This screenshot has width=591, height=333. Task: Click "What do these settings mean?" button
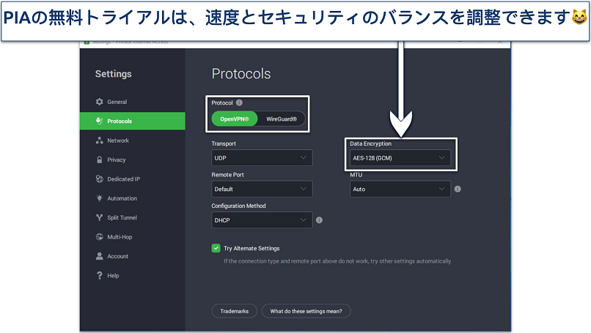pos(306,311)
